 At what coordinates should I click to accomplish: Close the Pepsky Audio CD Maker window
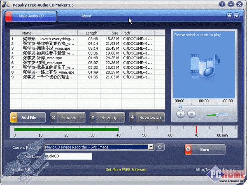coord(240,5)
